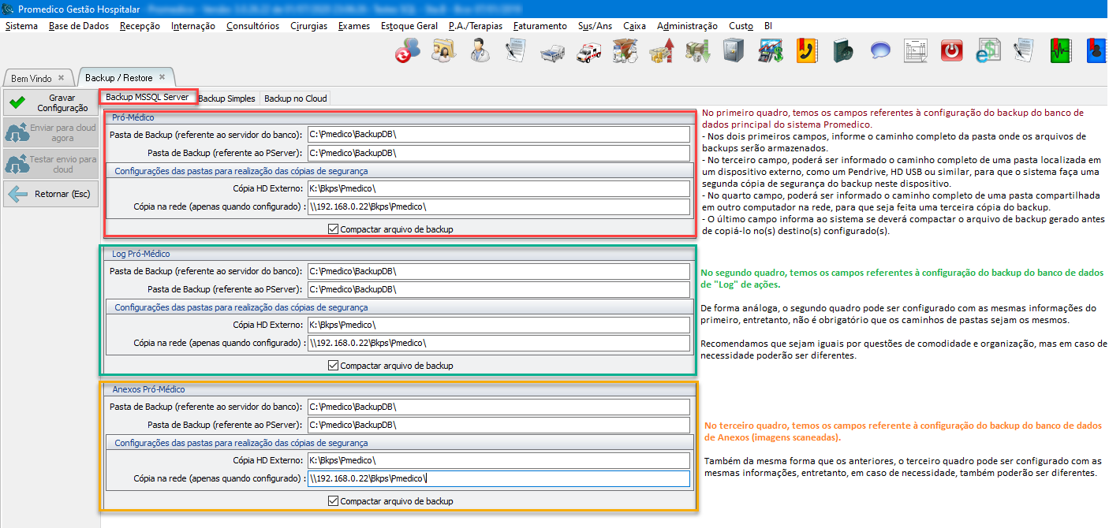Switch to Backup no Cloud tab
Viewport: 1109px width, 528px height.
click(x=295, y=99)
